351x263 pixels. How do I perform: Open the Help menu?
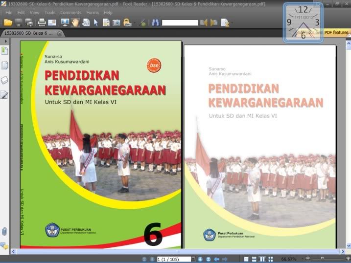(108, 13)
